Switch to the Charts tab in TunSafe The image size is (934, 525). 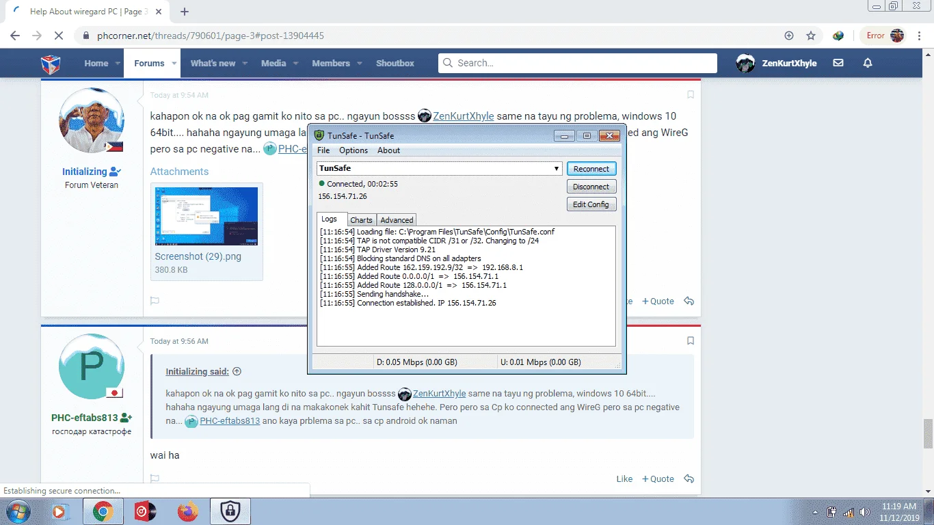[x=361, y=220]
